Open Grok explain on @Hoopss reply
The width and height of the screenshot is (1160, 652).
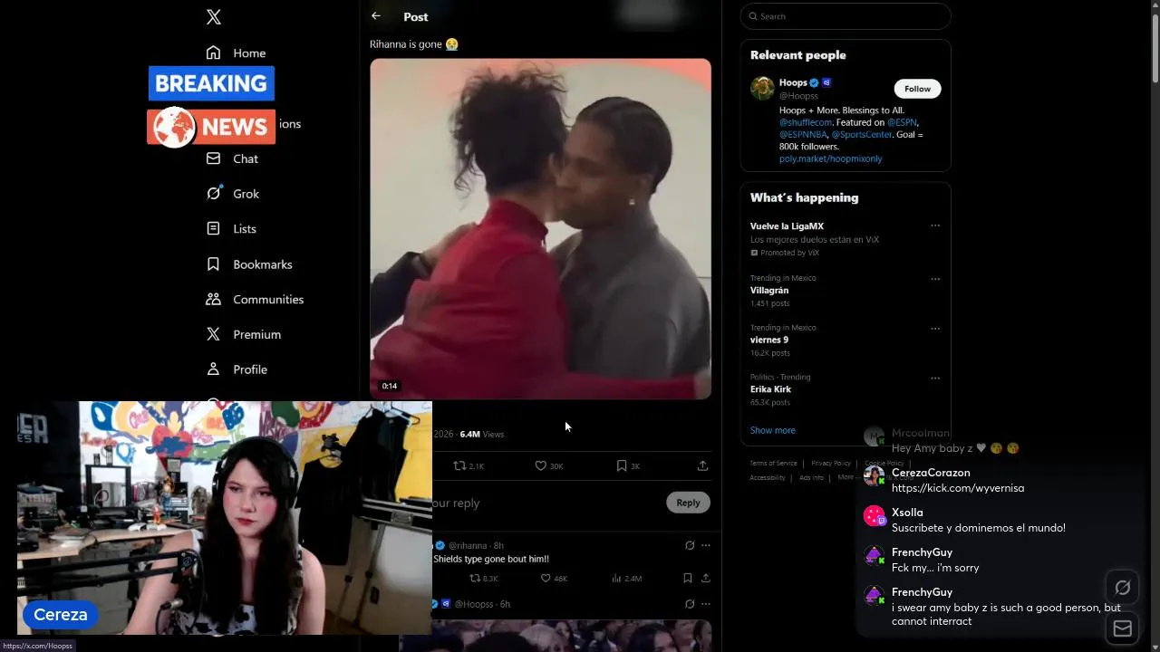(690, 604)
